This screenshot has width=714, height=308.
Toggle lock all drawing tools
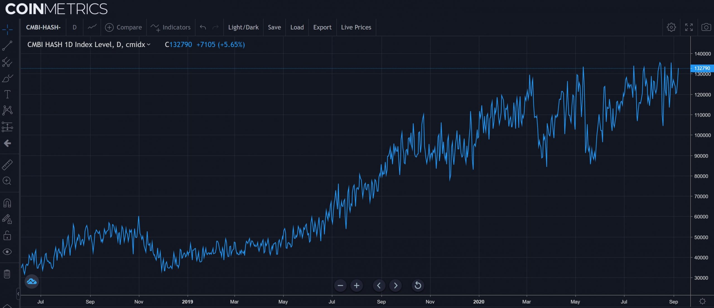pyautogui.click(x=7, y=236)
